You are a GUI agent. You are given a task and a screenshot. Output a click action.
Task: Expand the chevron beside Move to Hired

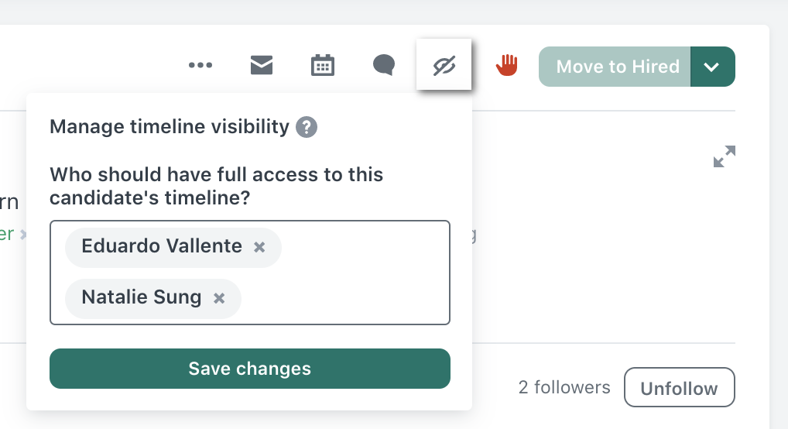(713, 67)
